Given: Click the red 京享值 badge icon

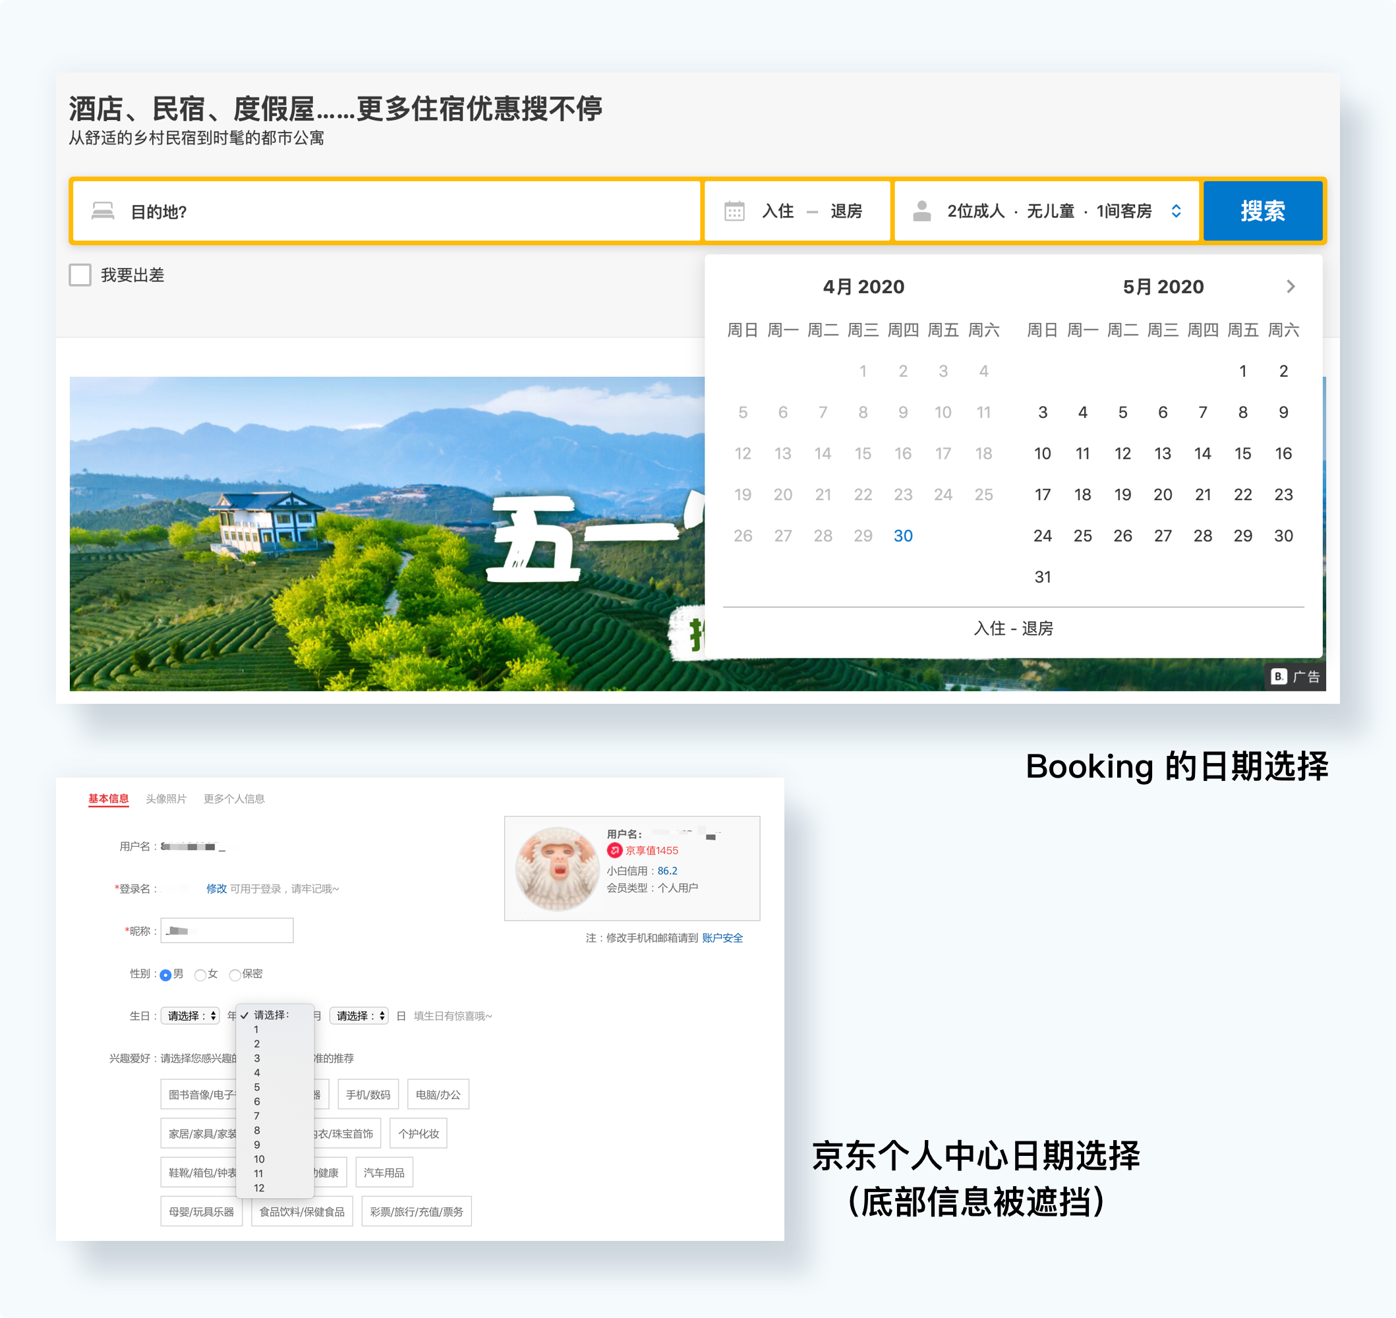Looking at the screenshot, I should click(x=615, y=850).
